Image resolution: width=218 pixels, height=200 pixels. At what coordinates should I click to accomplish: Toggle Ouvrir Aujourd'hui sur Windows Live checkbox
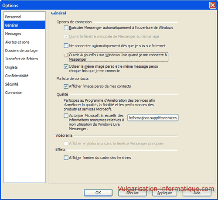66,55
